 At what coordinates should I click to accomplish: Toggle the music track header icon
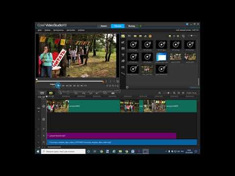tap(44, 142)
